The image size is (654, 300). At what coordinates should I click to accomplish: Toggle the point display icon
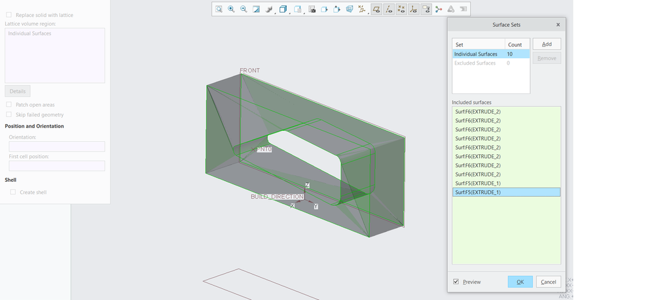401,9
